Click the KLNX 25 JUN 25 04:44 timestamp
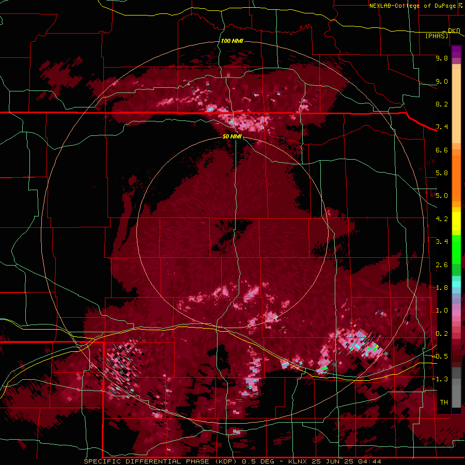Image resolution: width=465 pixels, height=465 pixels. 334,461
